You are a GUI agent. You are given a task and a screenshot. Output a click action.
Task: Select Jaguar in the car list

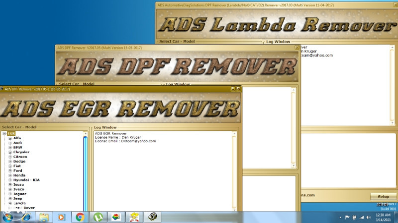point(20,194)
